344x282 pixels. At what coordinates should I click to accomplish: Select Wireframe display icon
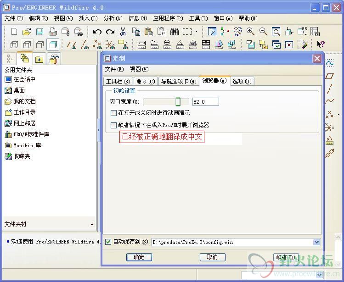[x=14, y=44]
